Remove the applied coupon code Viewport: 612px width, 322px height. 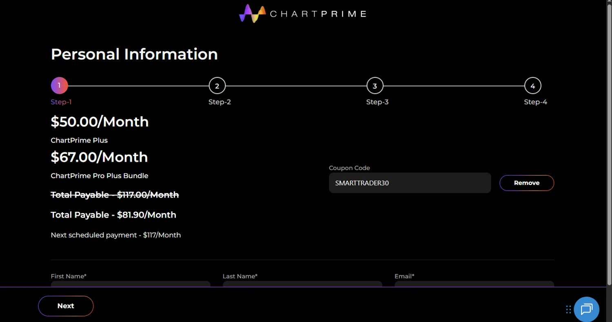tap(527, 183)
